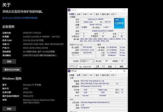Click the 一级 数据 cache value 6 x 48 KBytes

coord(112,47)
